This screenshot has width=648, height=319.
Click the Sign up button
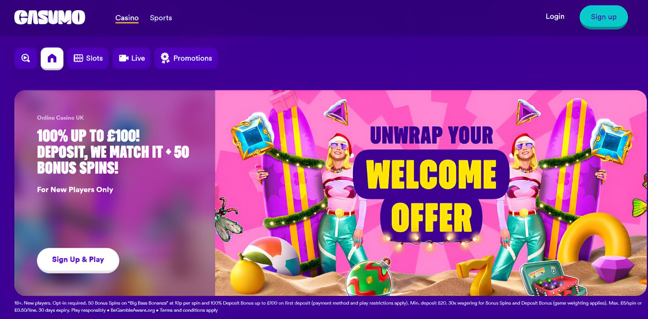603,17
